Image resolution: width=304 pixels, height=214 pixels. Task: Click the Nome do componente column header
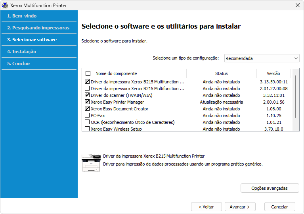pyautogui.click(x=116, y=73)
